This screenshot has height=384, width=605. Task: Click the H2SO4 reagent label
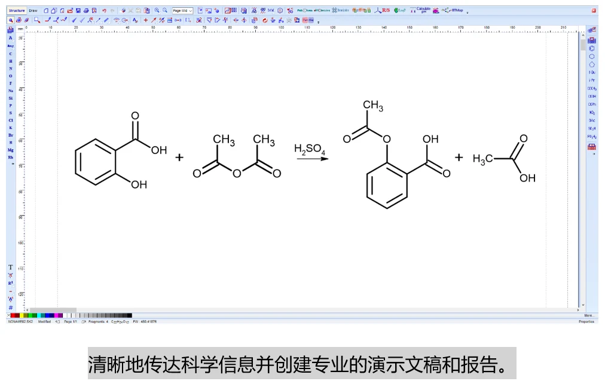coord(310,149)
